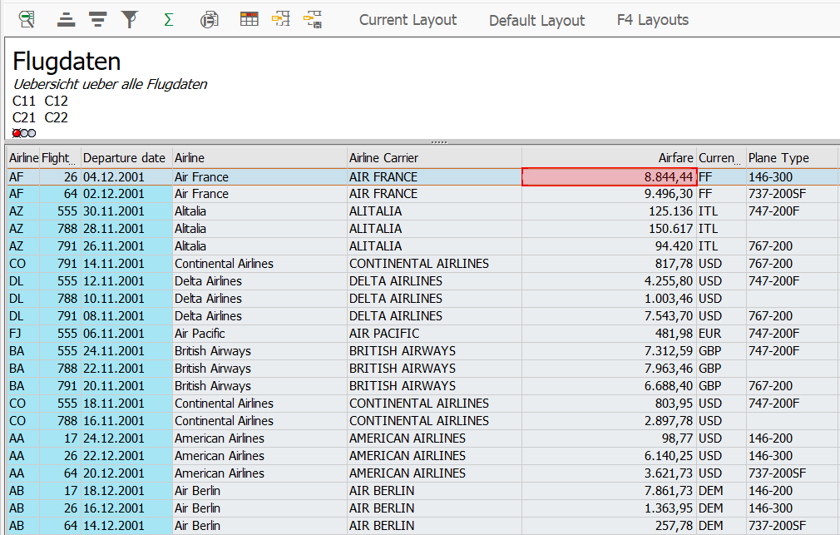Image resolution: width=840 pixels, height=535 pixels.
Task: Click the Select Layout icon
Action: pos(281,19)
